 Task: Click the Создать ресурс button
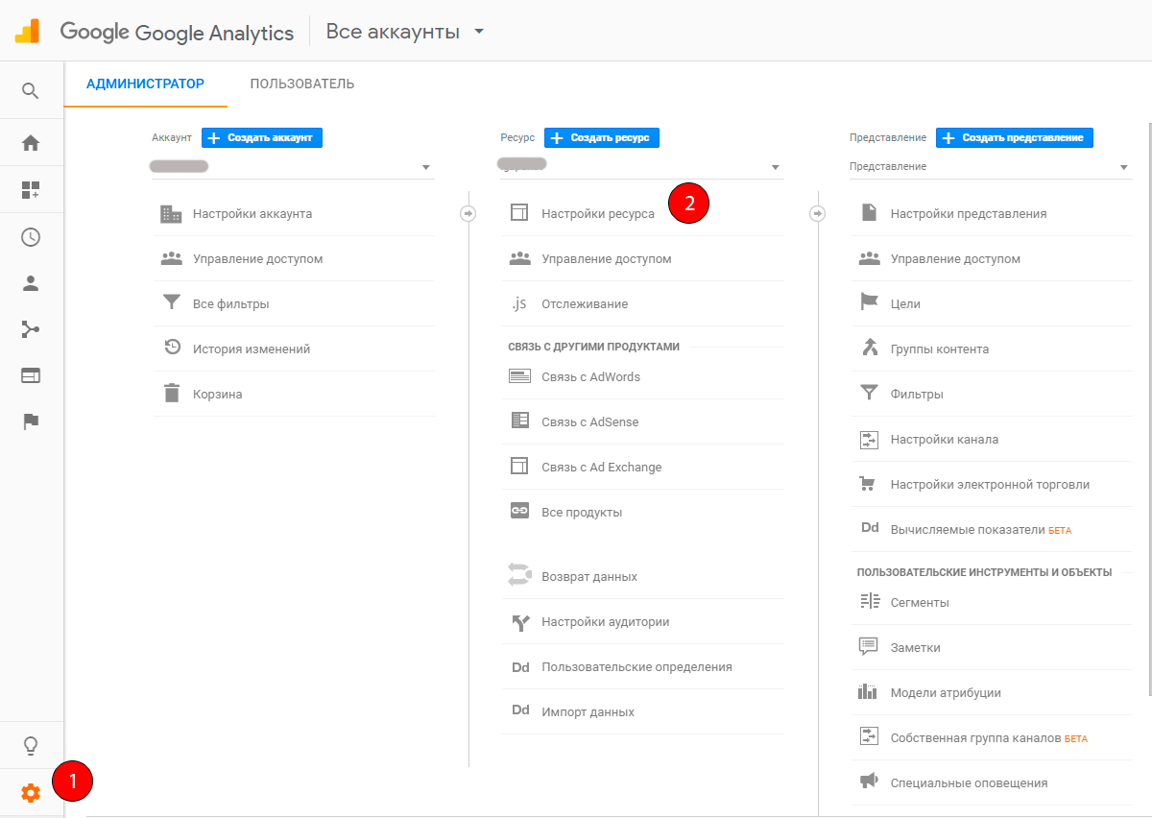point(602,138)
